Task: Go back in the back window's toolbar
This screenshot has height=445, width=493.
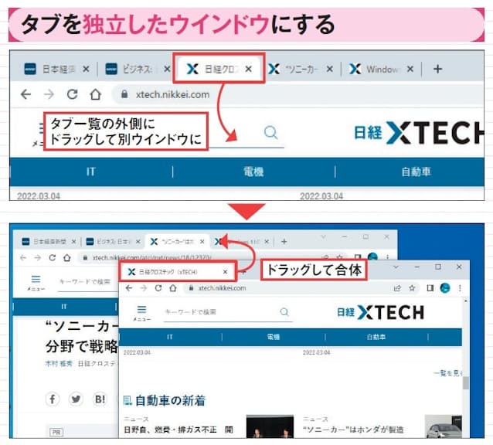Action: tap(23, 258)
